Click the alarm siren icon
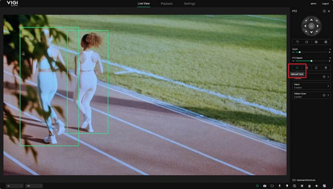This screenshot has width=333, height=189. point(309,186)
